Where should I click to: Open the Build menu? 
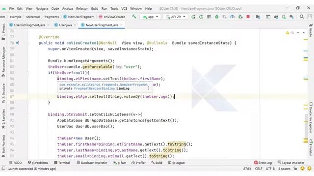tap(95, 9)
